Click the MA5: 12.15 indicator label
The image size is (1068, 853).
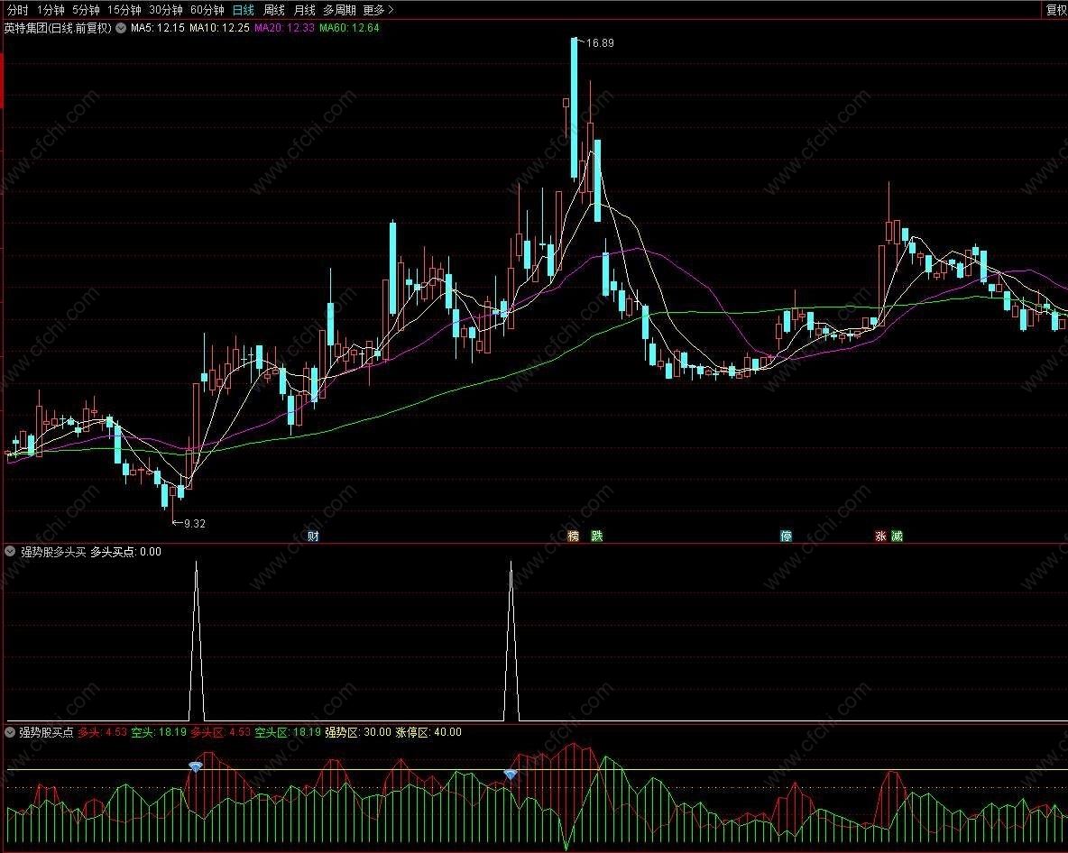pyautogui.click(x=157, y=28)
